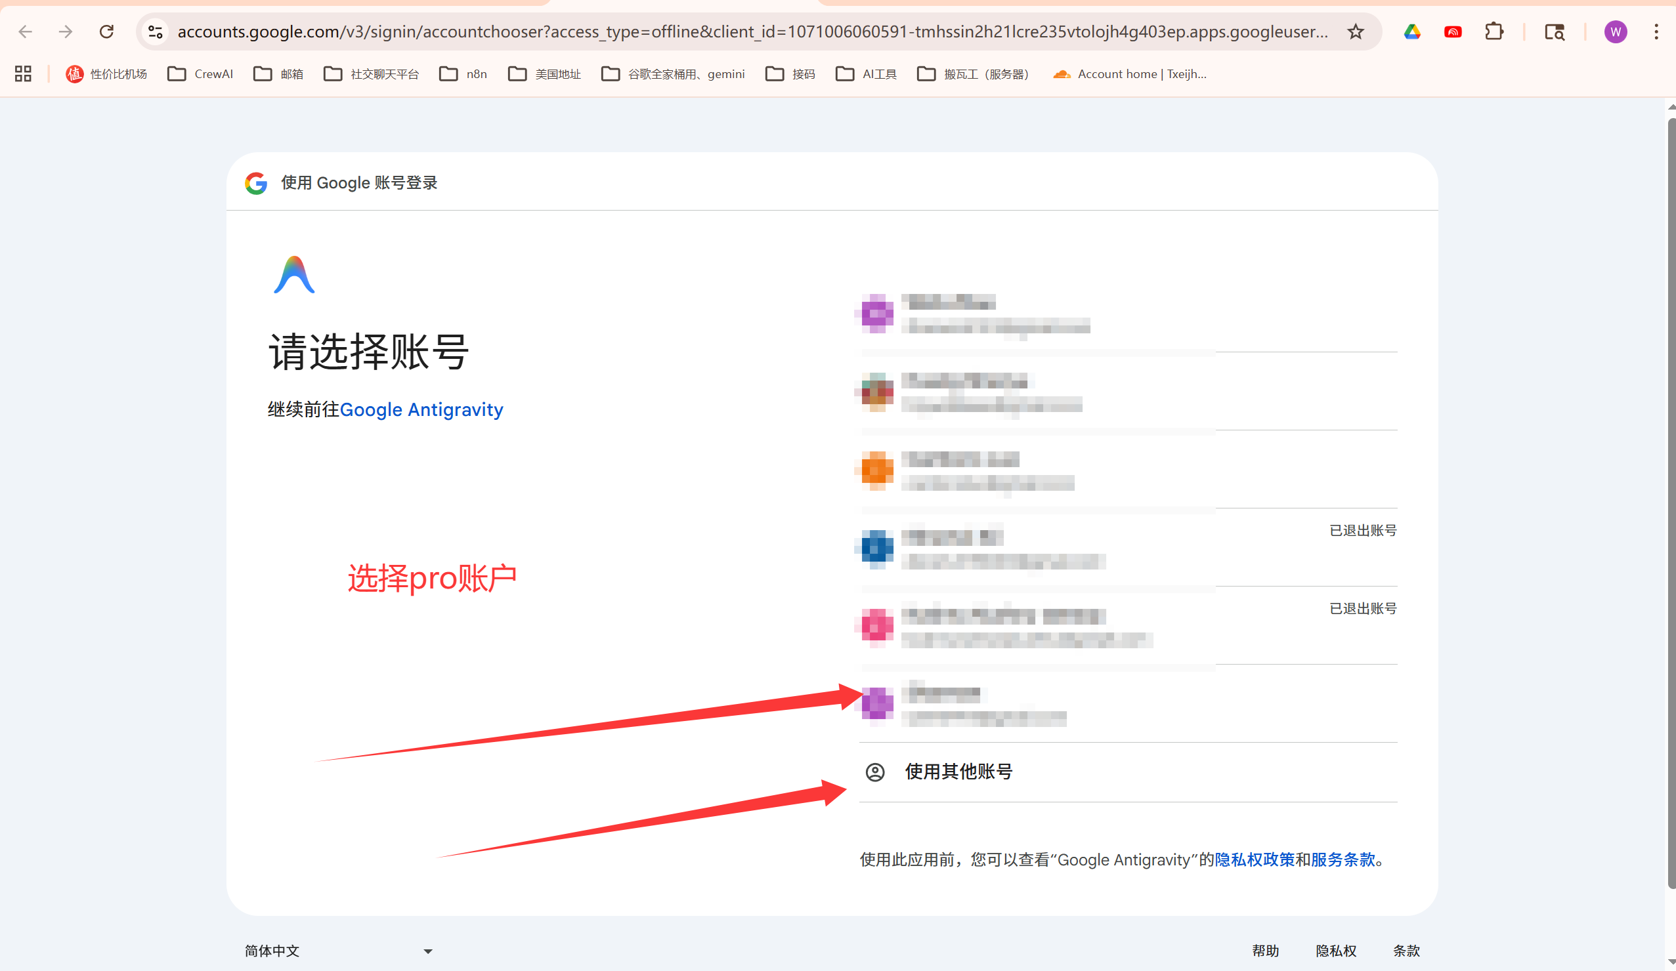Click the site information icon in address bar

[x=156, y=31]
